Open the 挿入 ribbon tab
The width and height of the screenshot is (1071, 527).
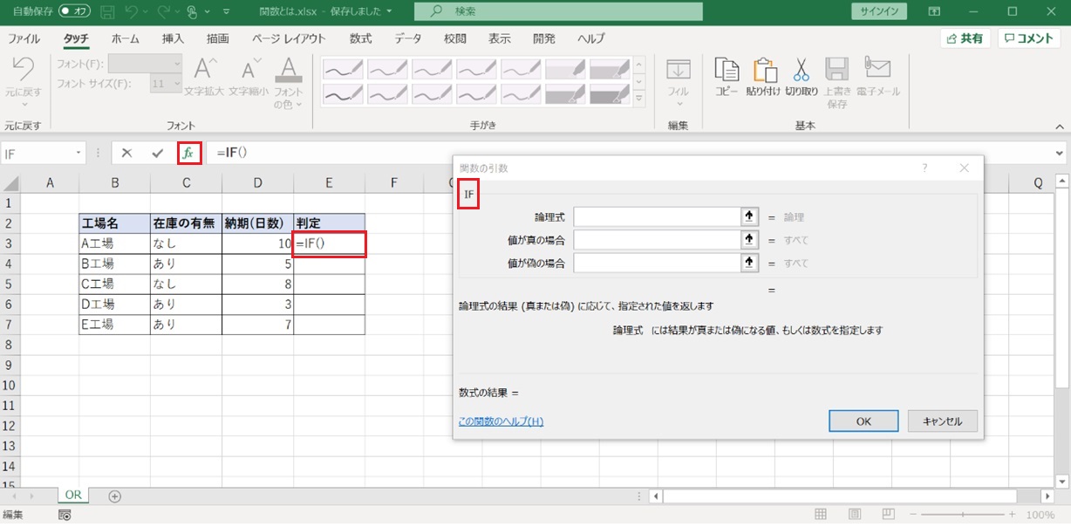point(173,39)
